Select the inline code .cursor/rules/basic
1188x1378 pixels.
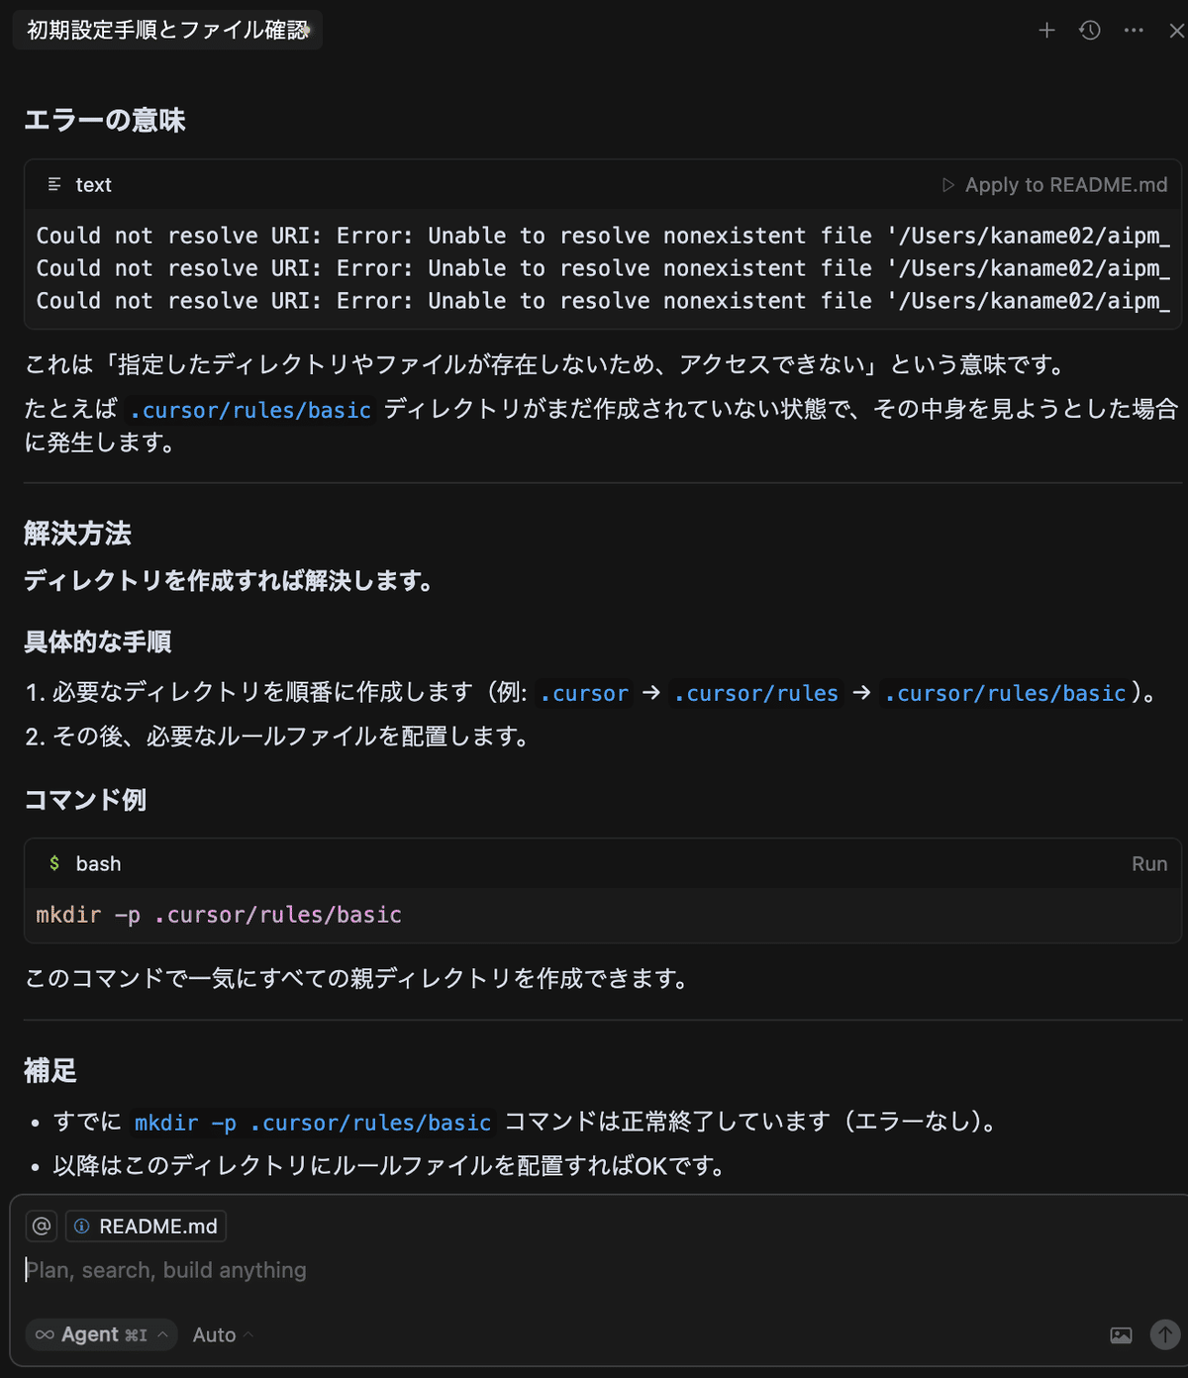[1006, 693]
